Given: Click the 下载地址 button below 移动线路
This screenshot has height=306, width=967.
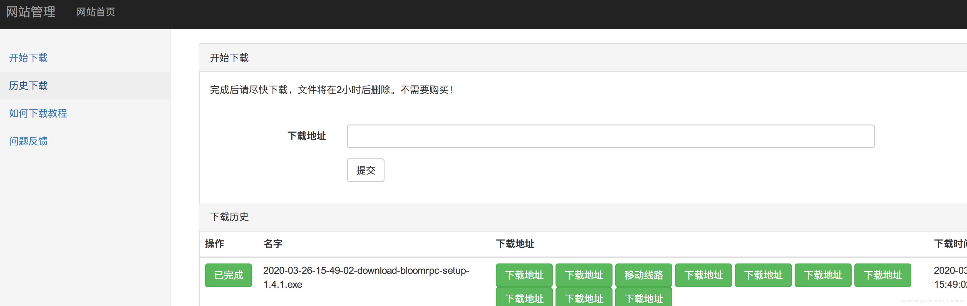Looking at the screenshot, I should click(x=643, y=298).
